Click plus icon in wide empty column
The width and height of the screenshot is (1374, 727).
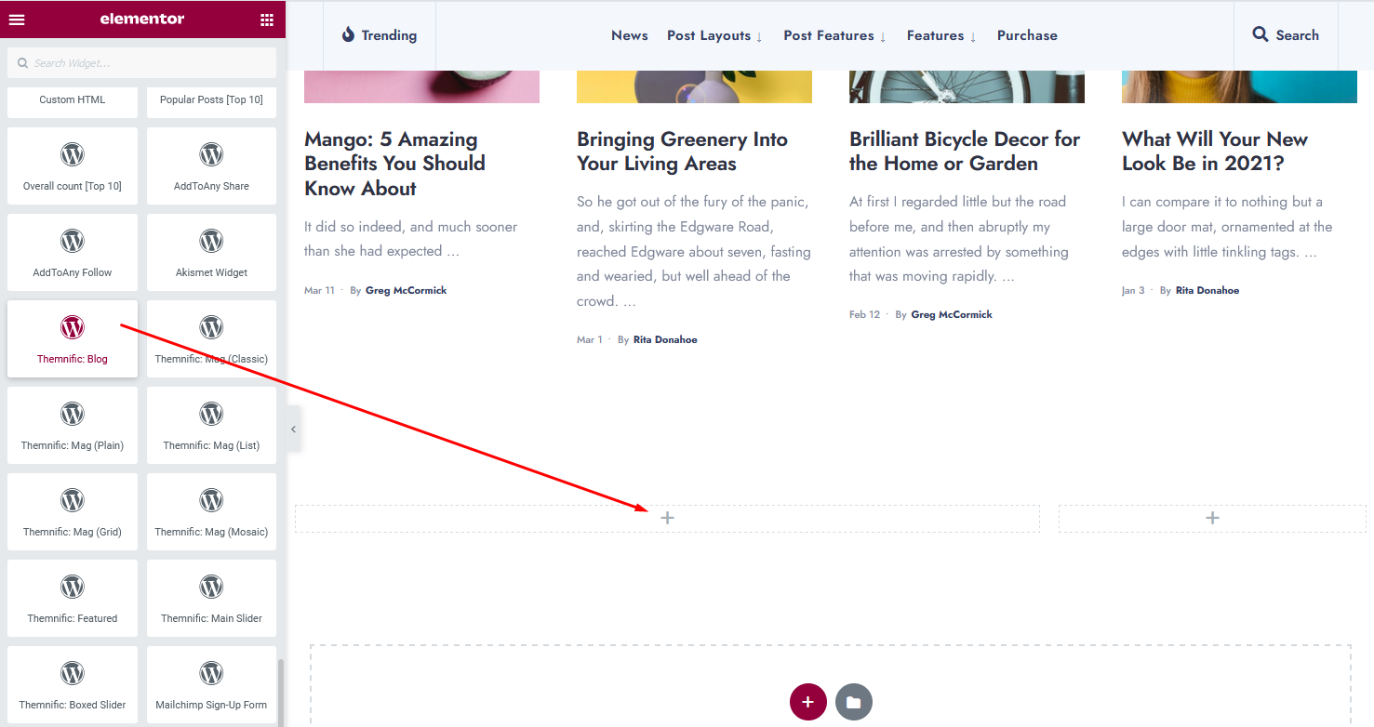[x=667, y=518]
